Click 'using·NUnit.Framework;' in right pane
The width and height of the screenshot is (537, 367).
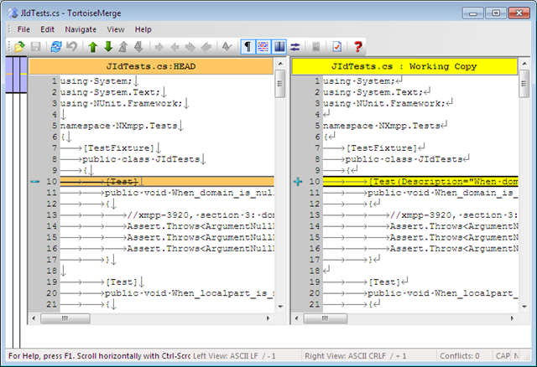384,103
